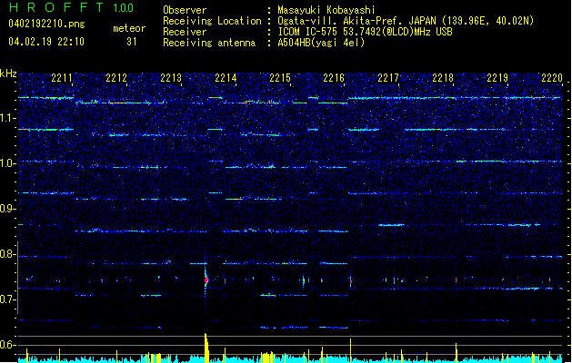The height and width of the screenshot is (363, 572).
Task: Click the 0.8 kHz axis label
Action: (x=8, y=254)
